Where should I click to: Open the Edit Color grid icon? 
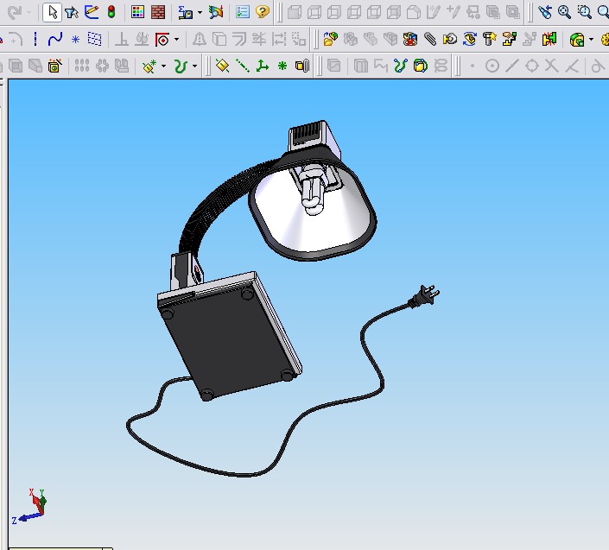(138, 12)
